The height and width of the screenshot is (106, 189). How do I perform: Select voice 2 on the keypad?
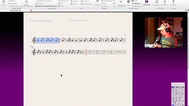175,105
